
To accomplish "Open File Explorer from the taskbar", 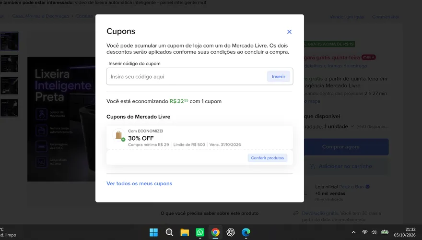I will click(185, 232).
